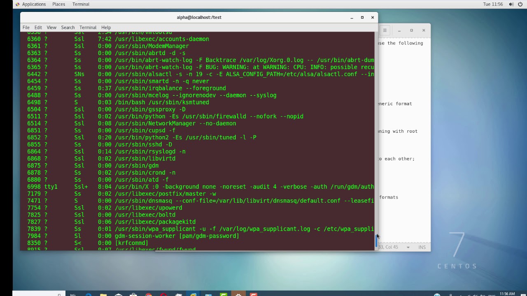Click the /usr/sbin/rsyslogd -n line

[x=106, y=152]
